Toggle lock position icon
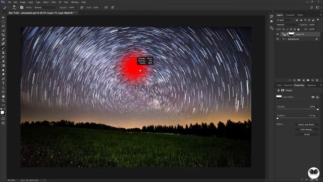The height and width of the screenshot is (182, 323). pos(291,29)
